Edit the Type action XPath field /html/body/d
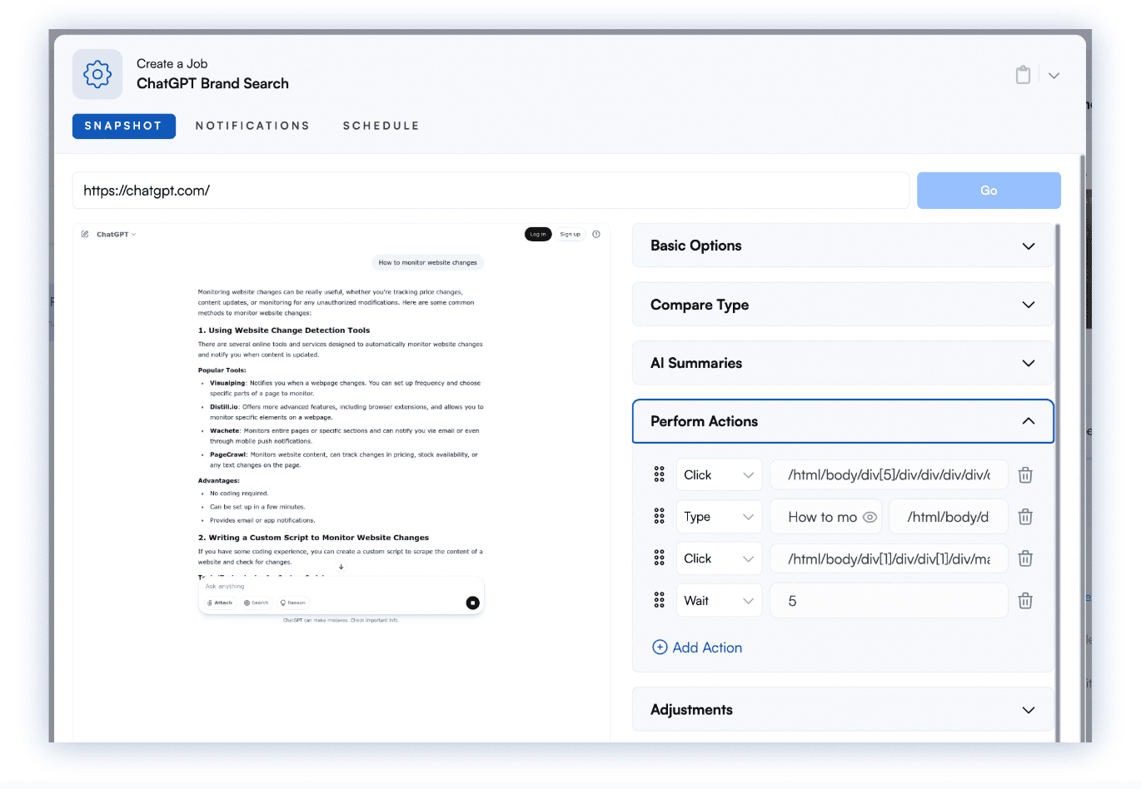Viewport: 1141px width, 789px height. click(949, 517)
